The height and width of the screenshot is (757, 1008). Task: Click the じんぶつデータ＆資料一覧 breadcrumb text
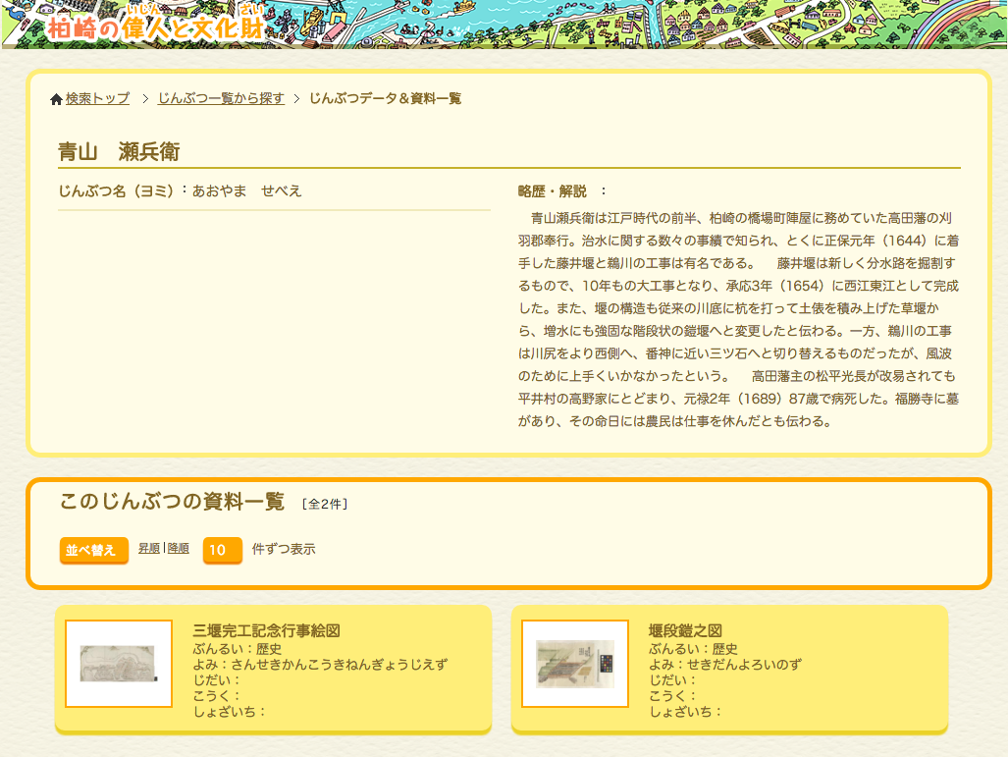click(385, 98)
